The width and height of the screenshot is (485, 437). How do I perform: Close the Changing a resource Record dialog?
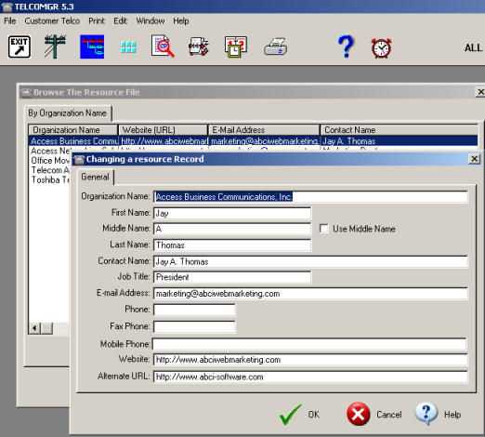(474, 159)
